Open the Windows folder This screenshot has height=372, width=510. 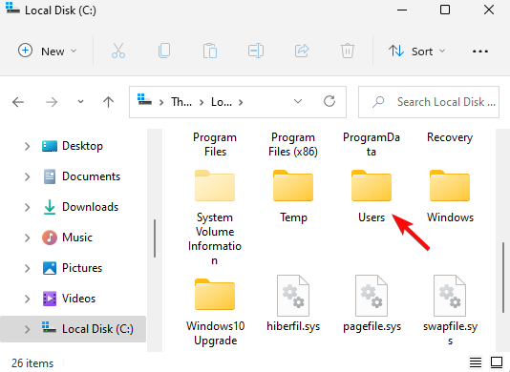click(450, 196)
